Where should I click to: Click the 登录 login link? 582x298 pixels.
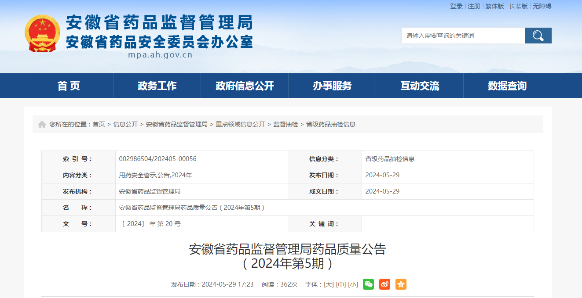pyautogui.click(x=456, y=6)
